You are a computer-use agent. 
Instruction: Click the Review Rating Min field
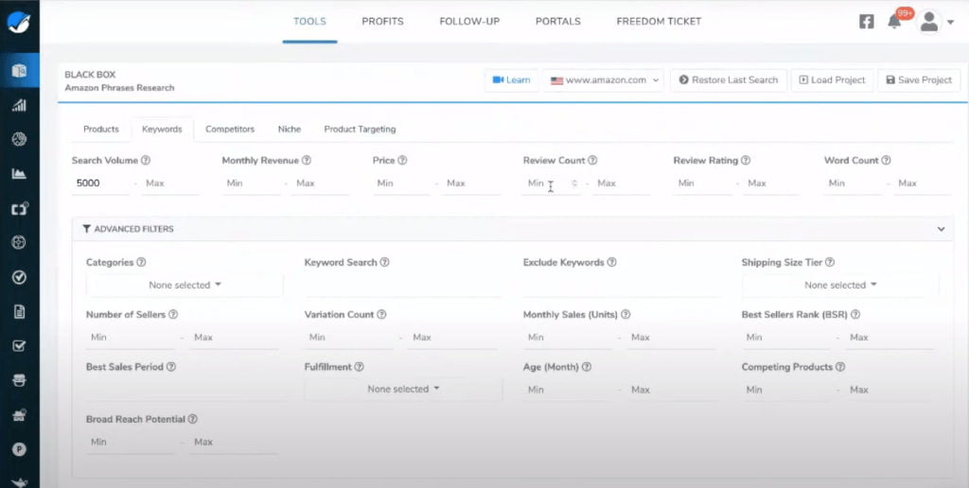tap(703, 183)
